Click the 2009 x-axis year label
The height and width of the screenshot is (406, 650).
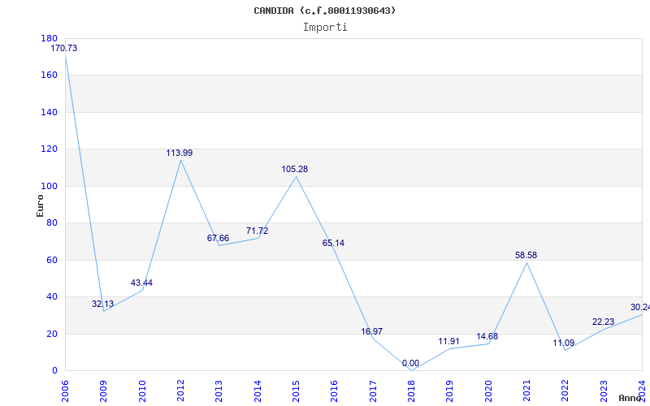[104, 391]
